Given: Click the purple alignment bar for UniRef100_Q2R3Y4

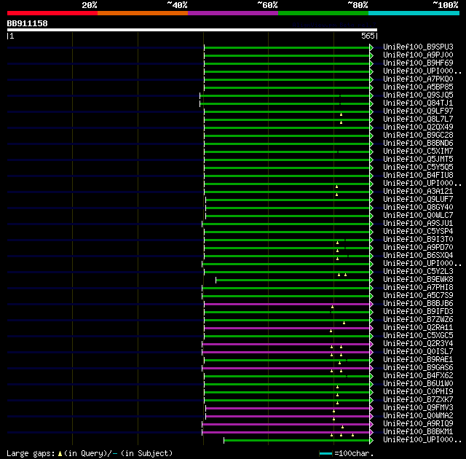Looking at the screenshot, I should tap(286, 344).
